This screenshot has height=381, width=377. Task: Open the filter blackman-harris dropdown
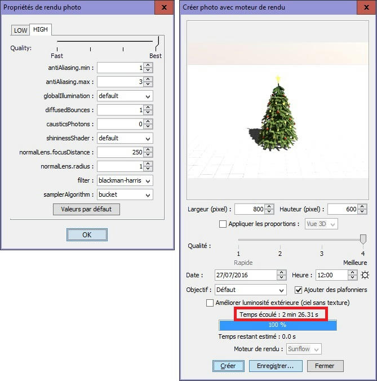click(125, 180)
